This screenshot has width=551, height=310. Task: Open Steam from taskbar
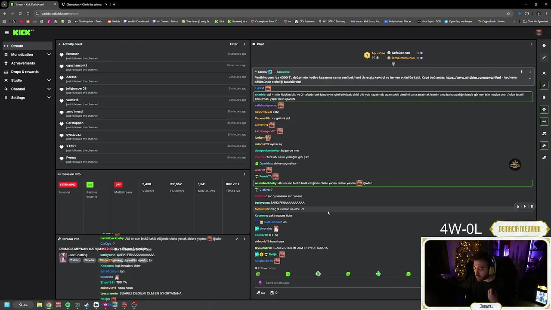coord(87,305)
